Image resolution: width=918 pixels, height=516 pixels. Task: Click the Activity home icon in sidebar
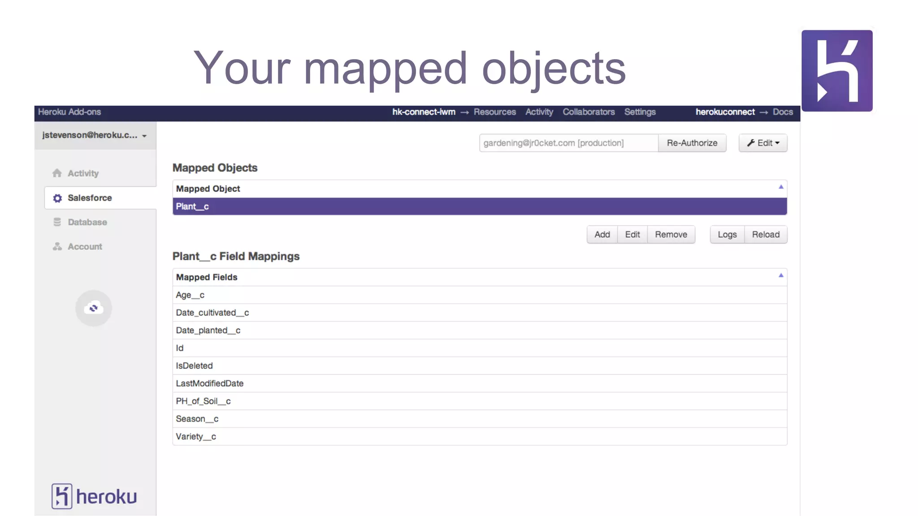[x=57, y=173]
